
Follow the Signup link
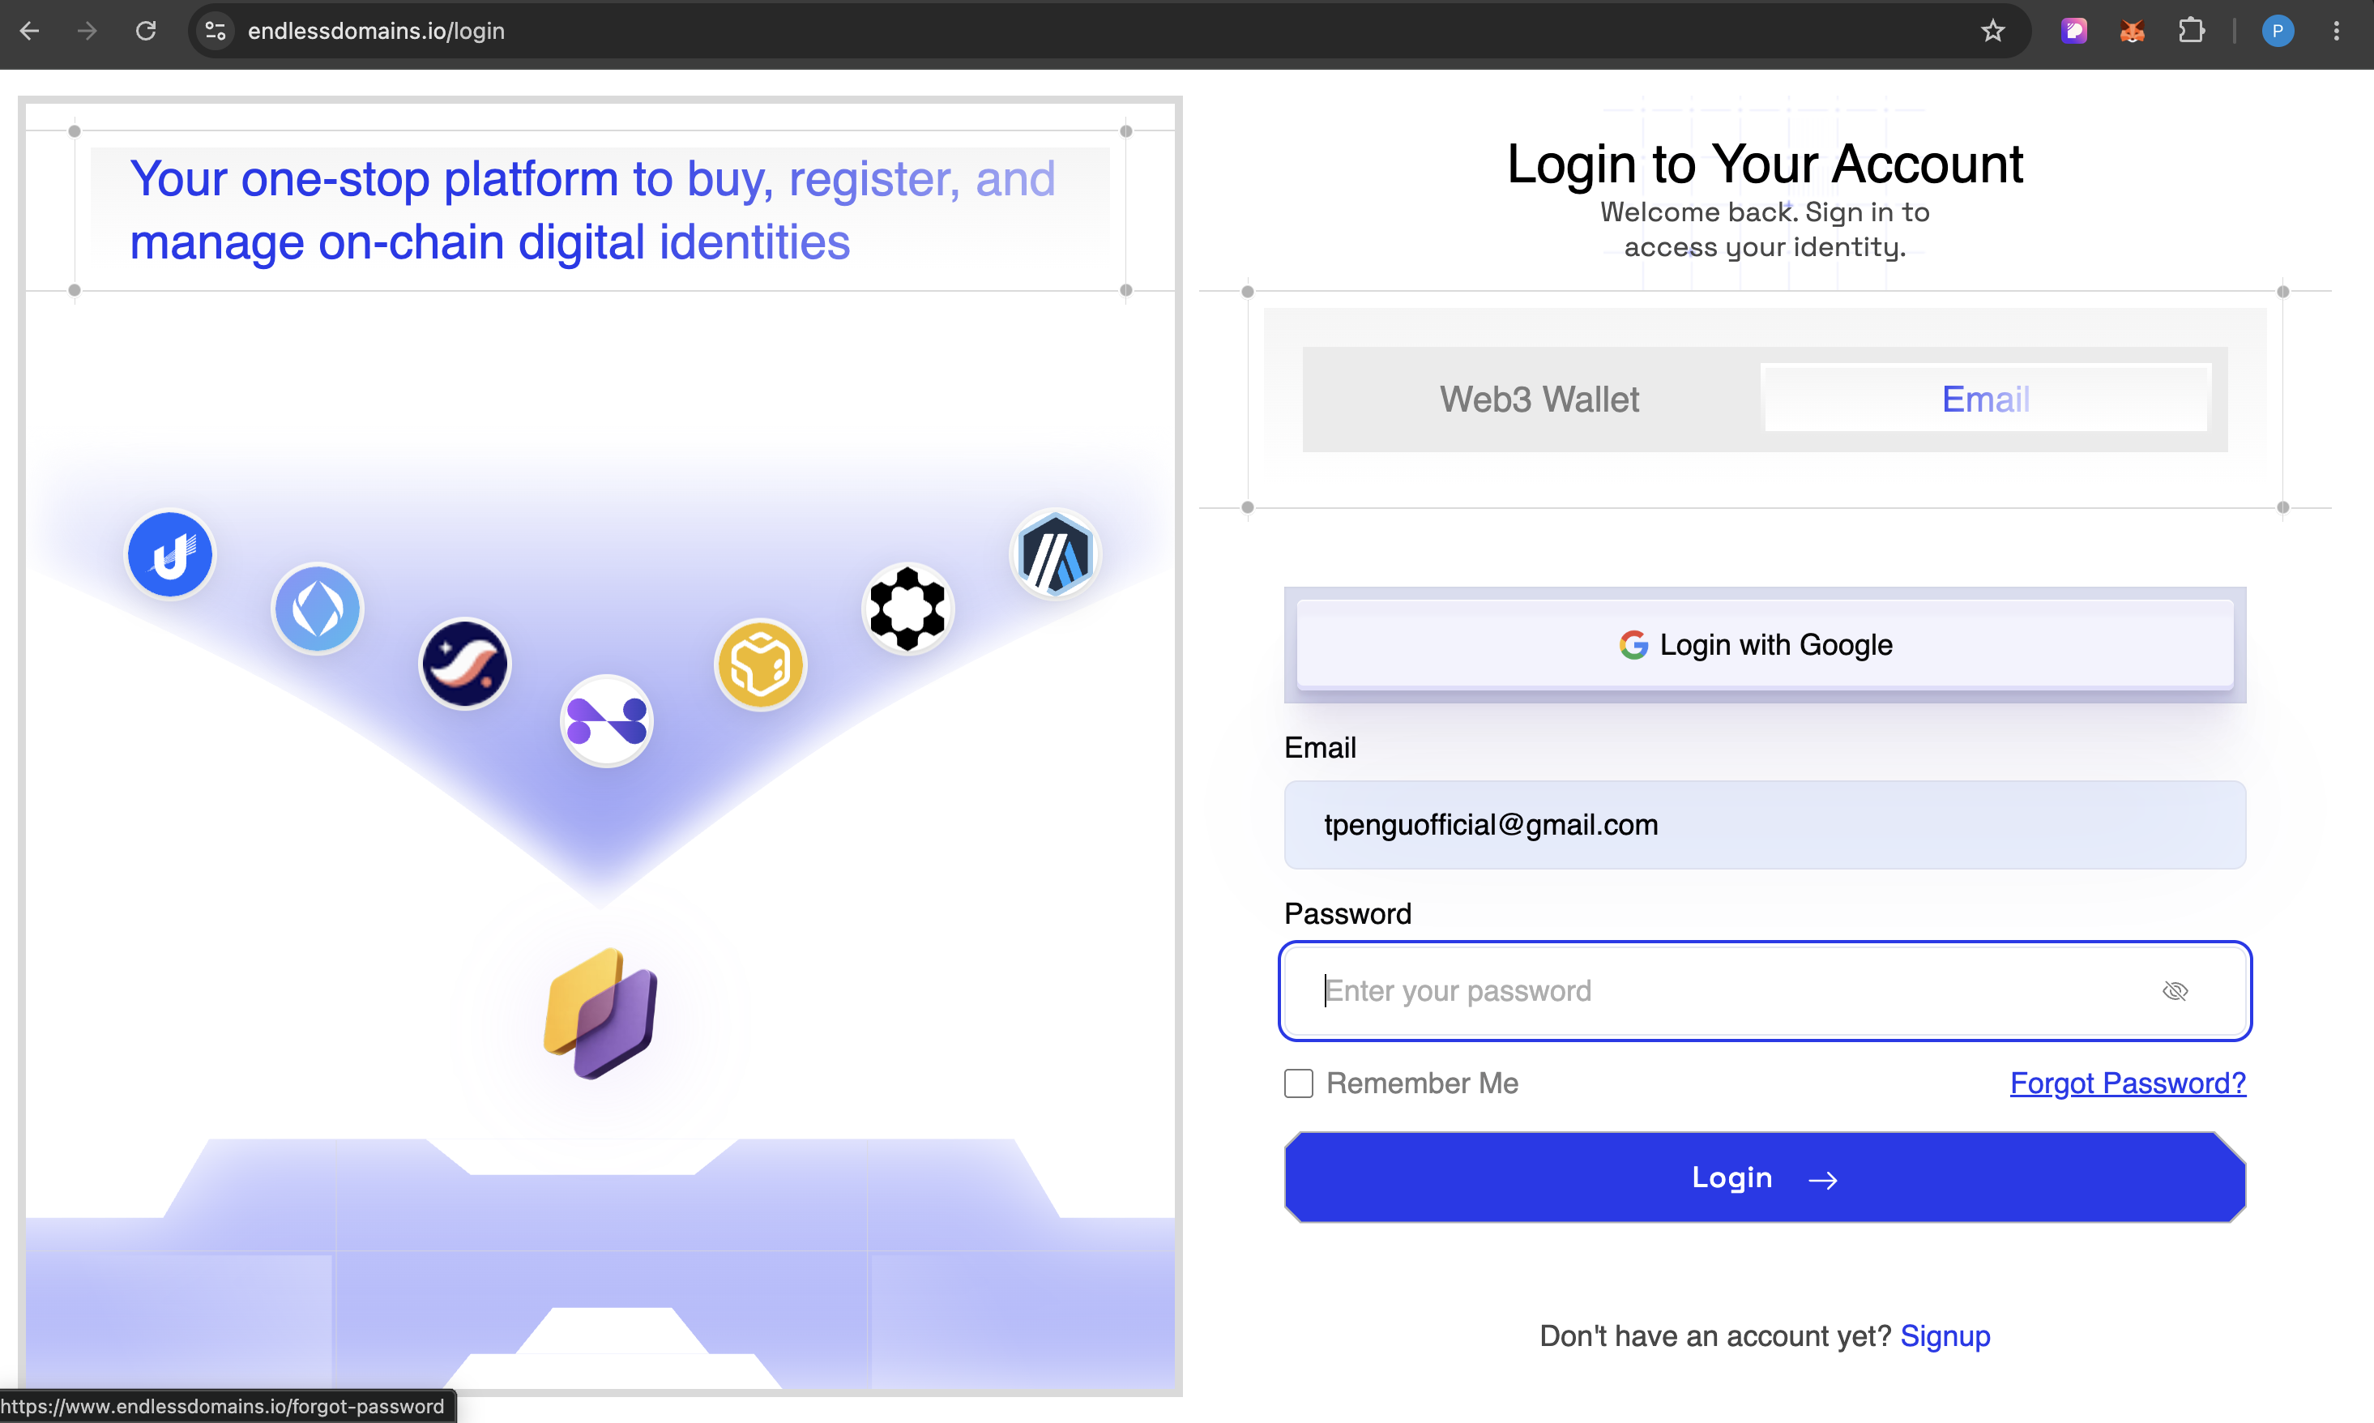click(1945, 1337)
